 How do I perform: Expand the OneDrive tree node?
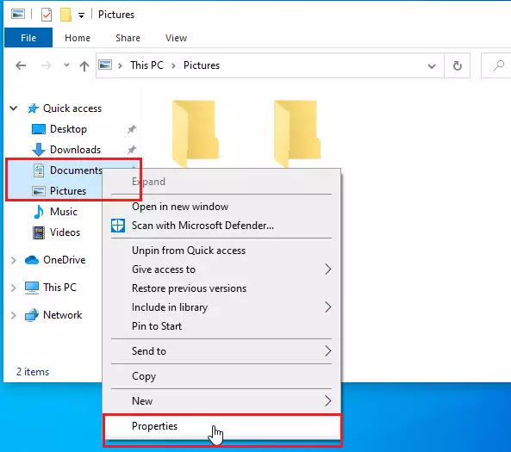pos(14,260)
